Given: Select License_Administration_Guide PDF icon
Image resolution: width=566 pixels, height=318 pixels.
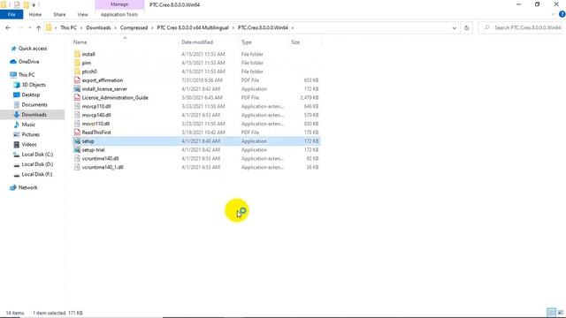Looking at the screenshot, I should (77, 97).
